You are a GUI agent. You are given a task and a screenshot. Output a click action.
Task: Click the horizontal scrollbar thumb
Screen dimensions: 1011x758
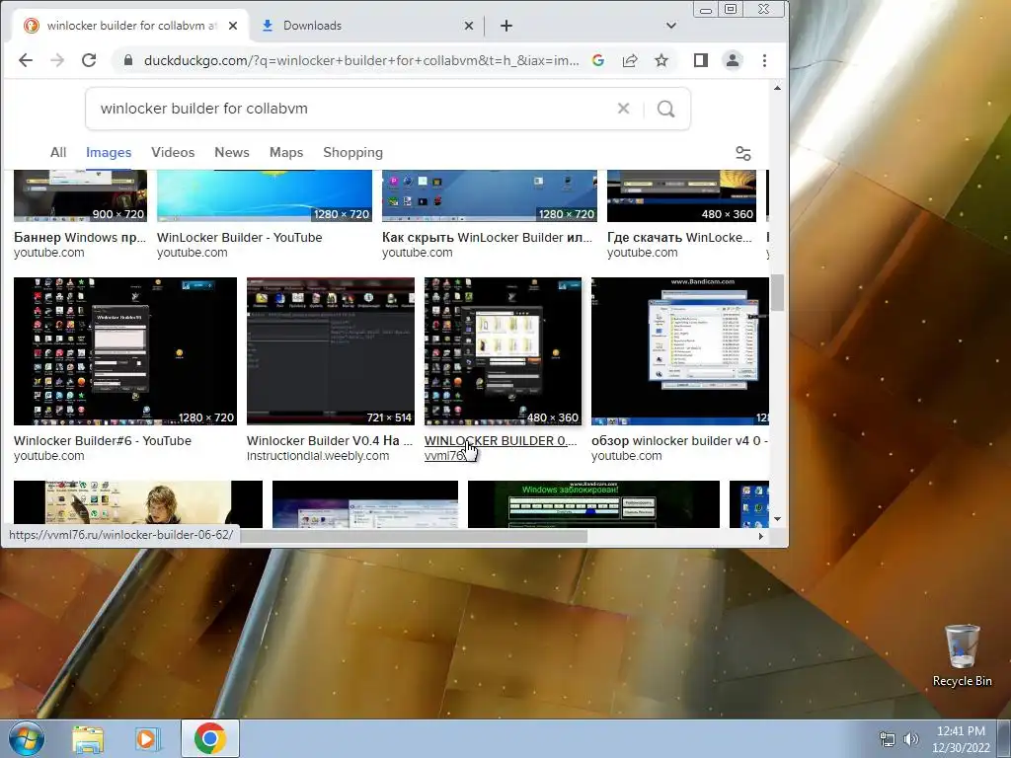click(413, 536)
